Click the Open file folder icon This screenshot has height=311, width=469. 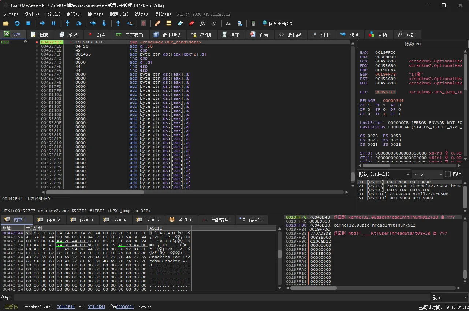click(x=6, y=23)
